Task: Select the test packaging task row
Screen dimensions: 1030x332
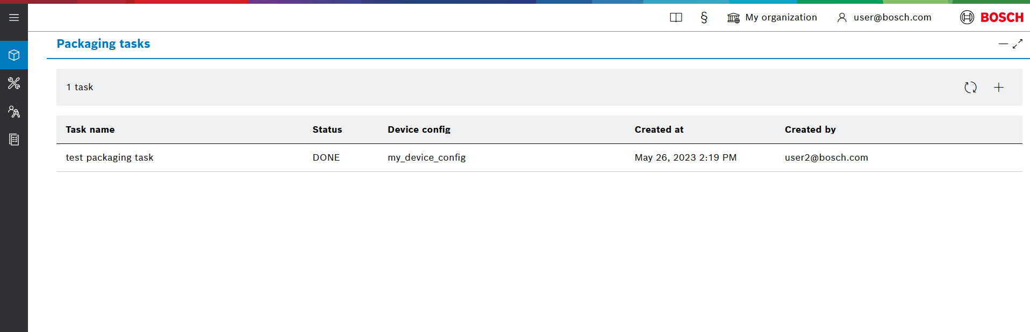Action: point(110,157)
